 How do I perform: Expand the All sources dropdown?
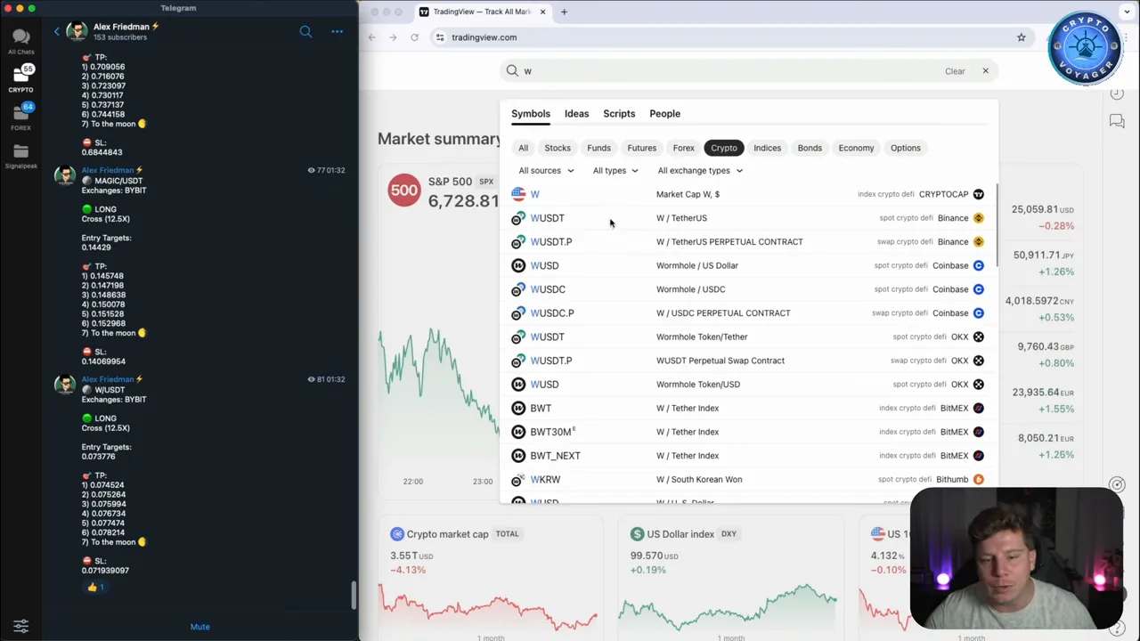tap(546, 171)
